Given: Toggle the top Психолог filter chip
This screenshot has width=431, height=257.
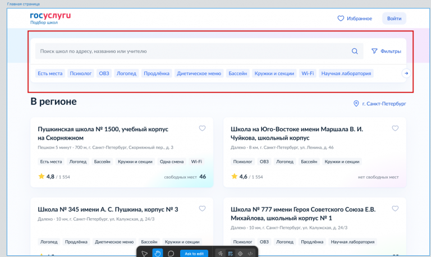Looking at the screenshot, I should pyautogui.click(x=81, y=74).
